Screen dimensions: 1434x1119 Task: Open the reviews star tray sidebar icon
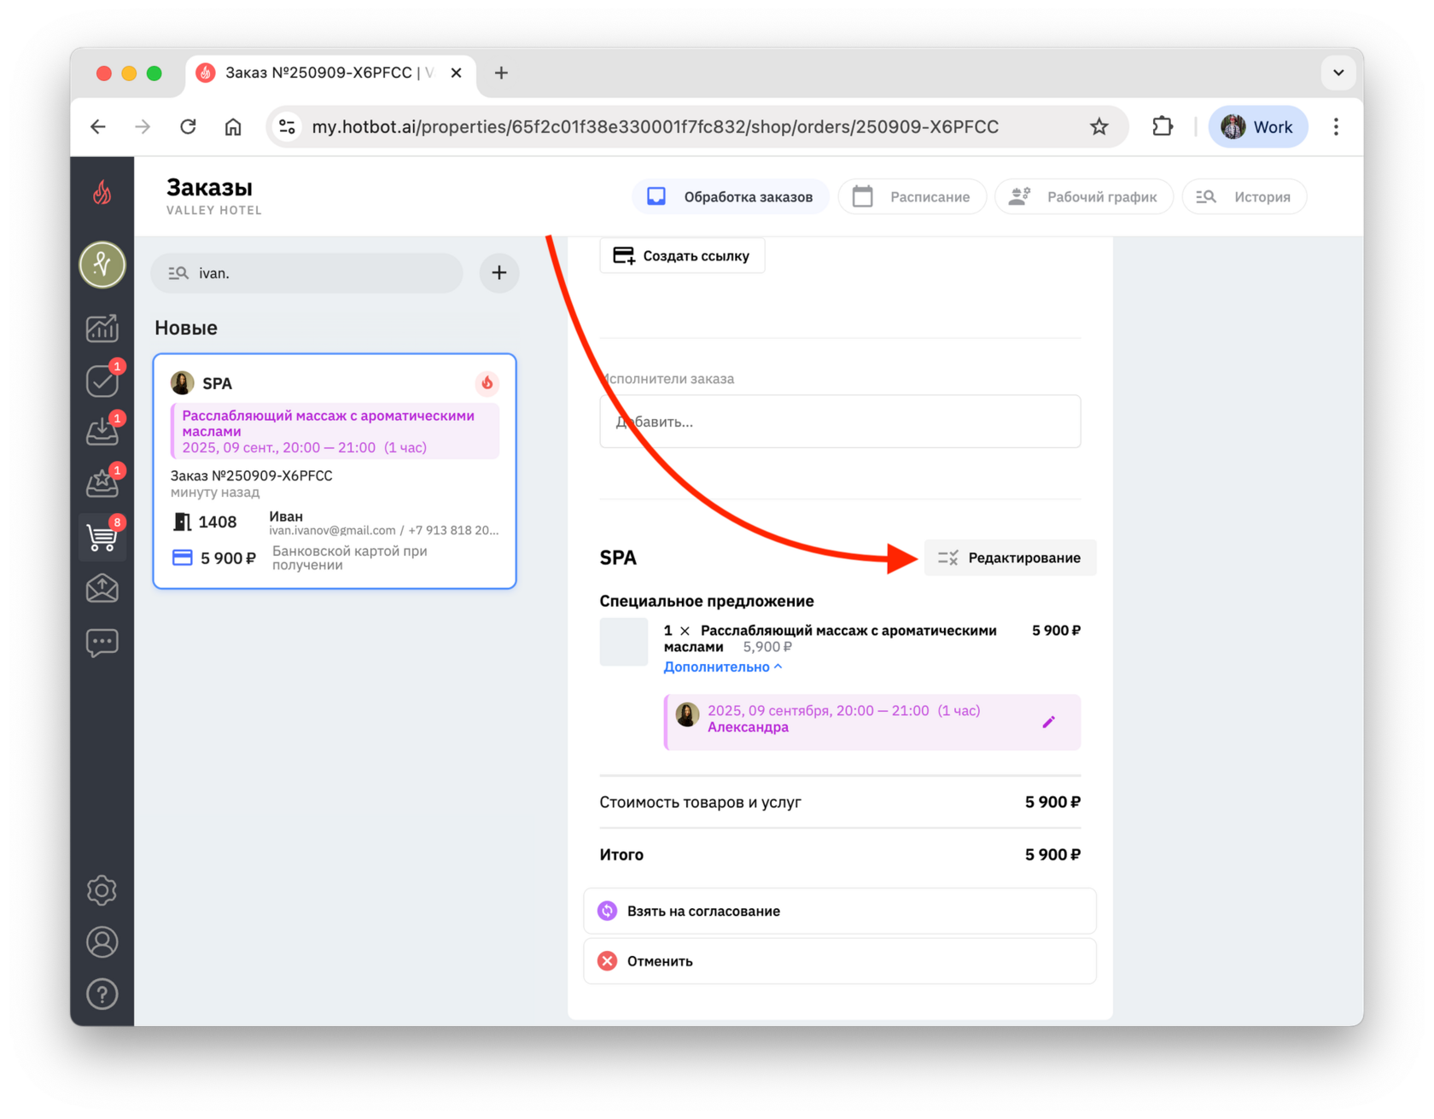coord(102,484)
